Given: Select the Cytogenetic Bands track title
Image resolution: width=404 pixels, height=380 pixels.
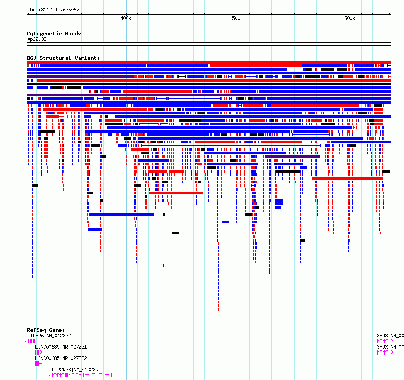Looking at the screenshot, I should pos(54,34).
